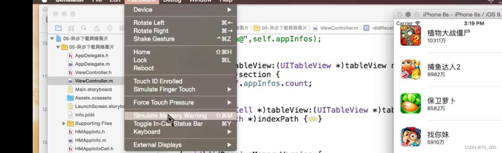The image size is (502, 153).
Task: Tap the 找你妹 app icon in simulator
Action: tap(411, 137)
